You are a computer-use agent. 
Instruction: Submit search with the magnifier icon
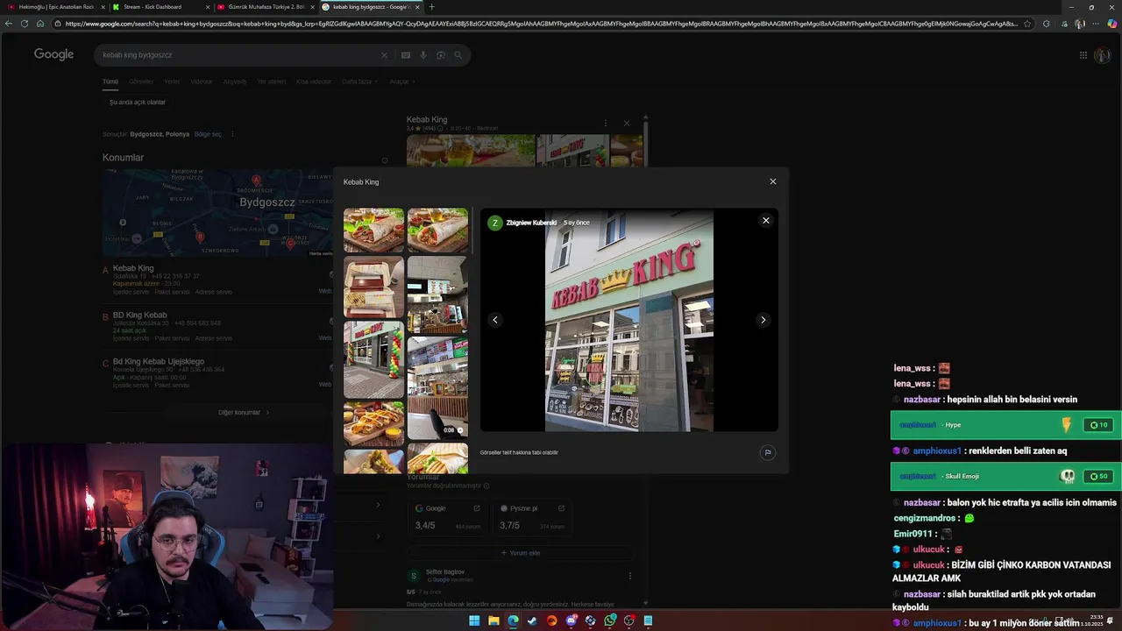click(458, 55)
